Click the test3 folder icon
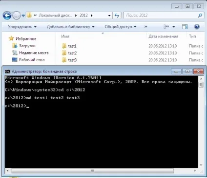The width and height of the screenshot is (207, 178). coord(64,60)
